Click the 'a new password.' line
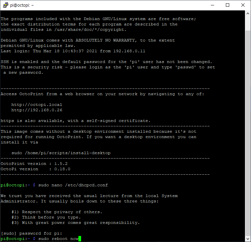This screenshot has height=242, width=251. pos(23,72)
